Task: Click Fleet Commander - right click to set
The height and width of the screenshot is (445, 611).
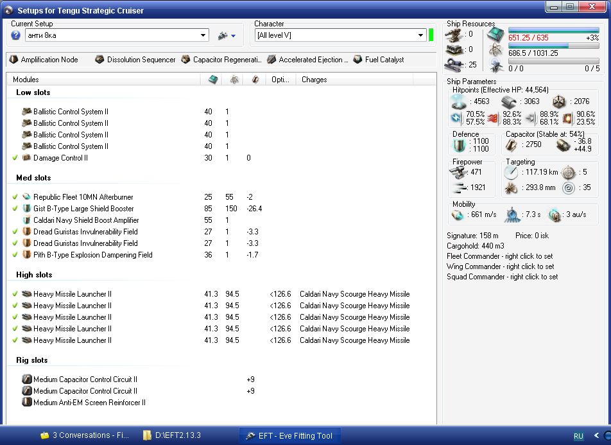Action: coord(499,256)
